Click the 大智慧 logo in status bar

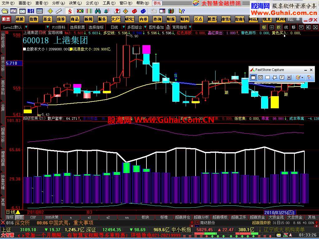coord(7,235)
